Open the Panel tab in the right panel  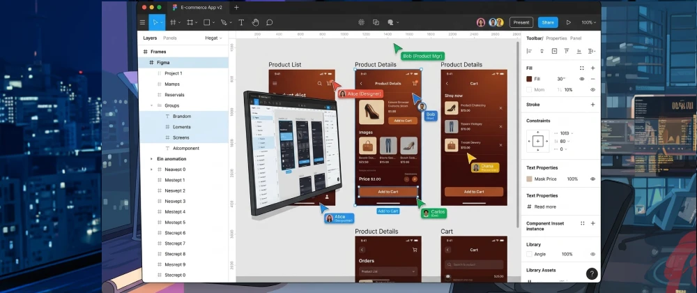576,38
